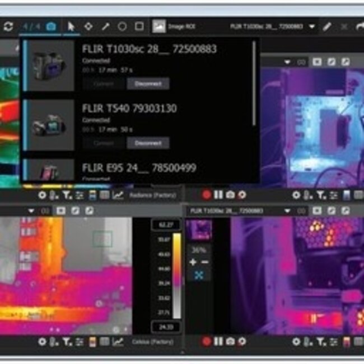Click the 24.33 scale minimum field

click(166, 327)
